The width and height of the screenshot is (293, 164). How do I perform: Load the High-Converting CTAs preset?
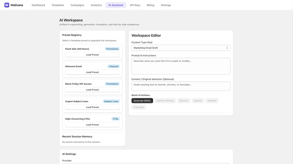pyautogui.click(x=92, y=125)
